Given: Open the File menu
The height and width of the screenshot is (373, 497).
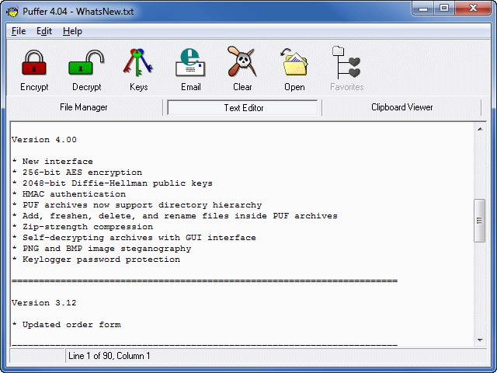Looking at the screenshot, I should tap(19, 31).
